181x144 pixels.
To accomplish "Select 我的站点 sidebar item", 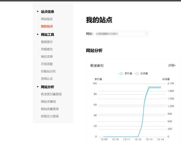I will [47, 26].
